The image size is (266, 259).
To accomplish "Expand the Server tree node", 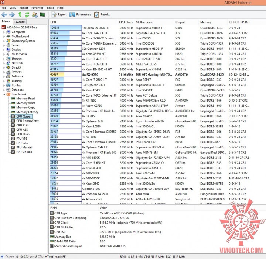I will [4, 45].
